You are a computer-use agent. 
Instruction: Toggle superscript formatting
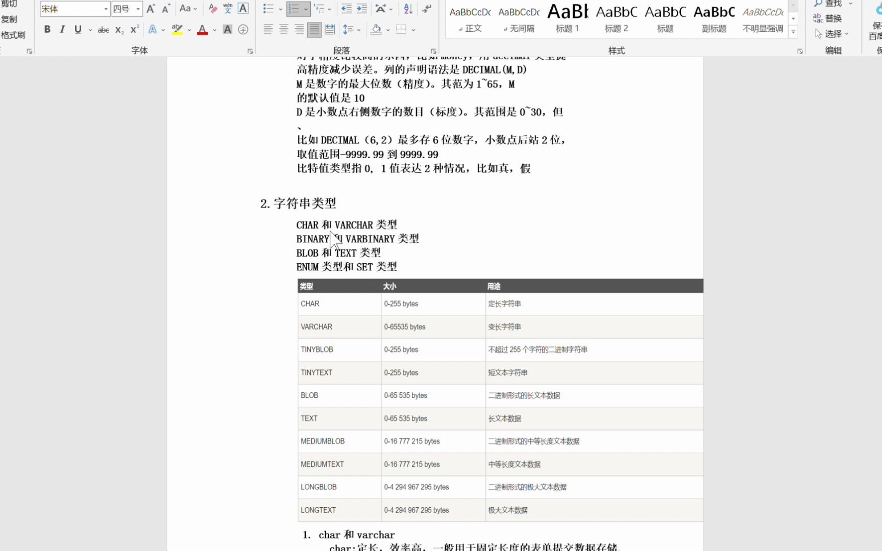pos(134,30)
